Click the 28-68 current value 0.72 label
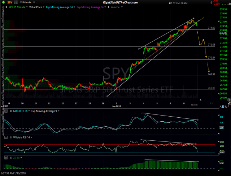 point(222,163)
